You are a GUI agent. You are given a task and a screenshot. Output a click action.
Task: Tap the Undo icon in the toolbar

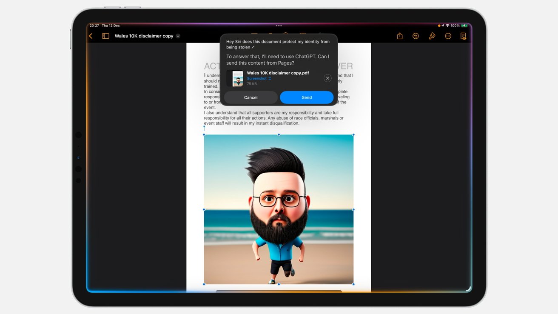coord(416,36)
